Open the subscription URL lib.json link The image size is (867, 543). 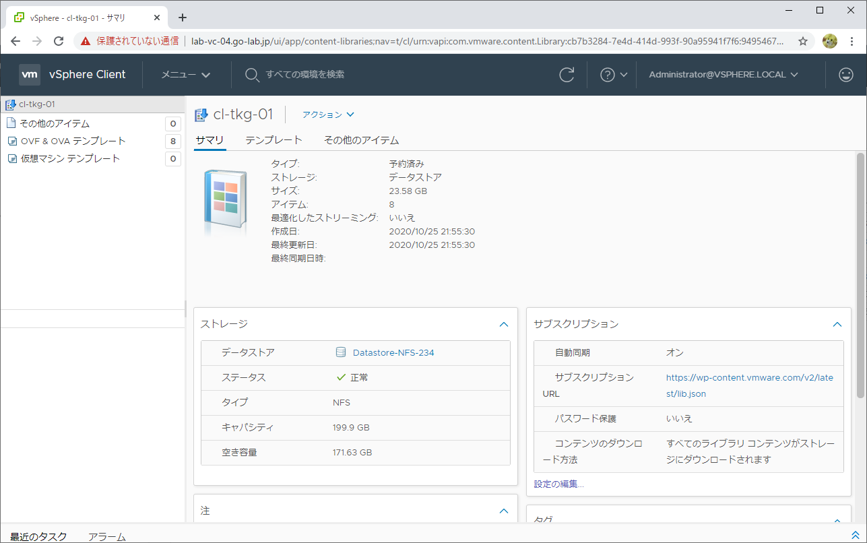pos(750,385)
